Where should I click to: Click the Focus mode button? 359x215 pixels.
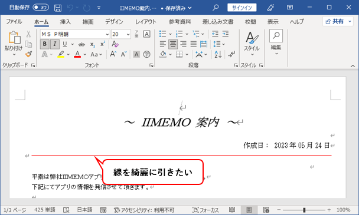pos(205,210)
